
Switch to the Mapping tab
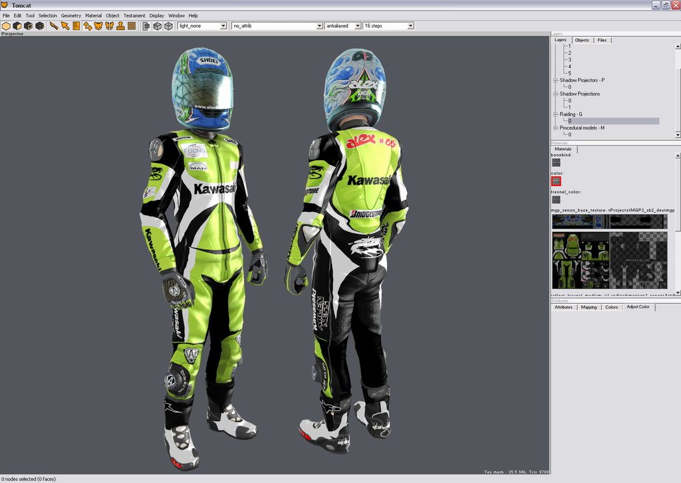click(589, 307)
